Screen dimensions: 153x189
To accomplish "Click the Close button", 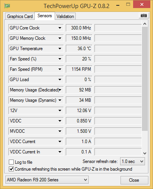I will point(134,180).
